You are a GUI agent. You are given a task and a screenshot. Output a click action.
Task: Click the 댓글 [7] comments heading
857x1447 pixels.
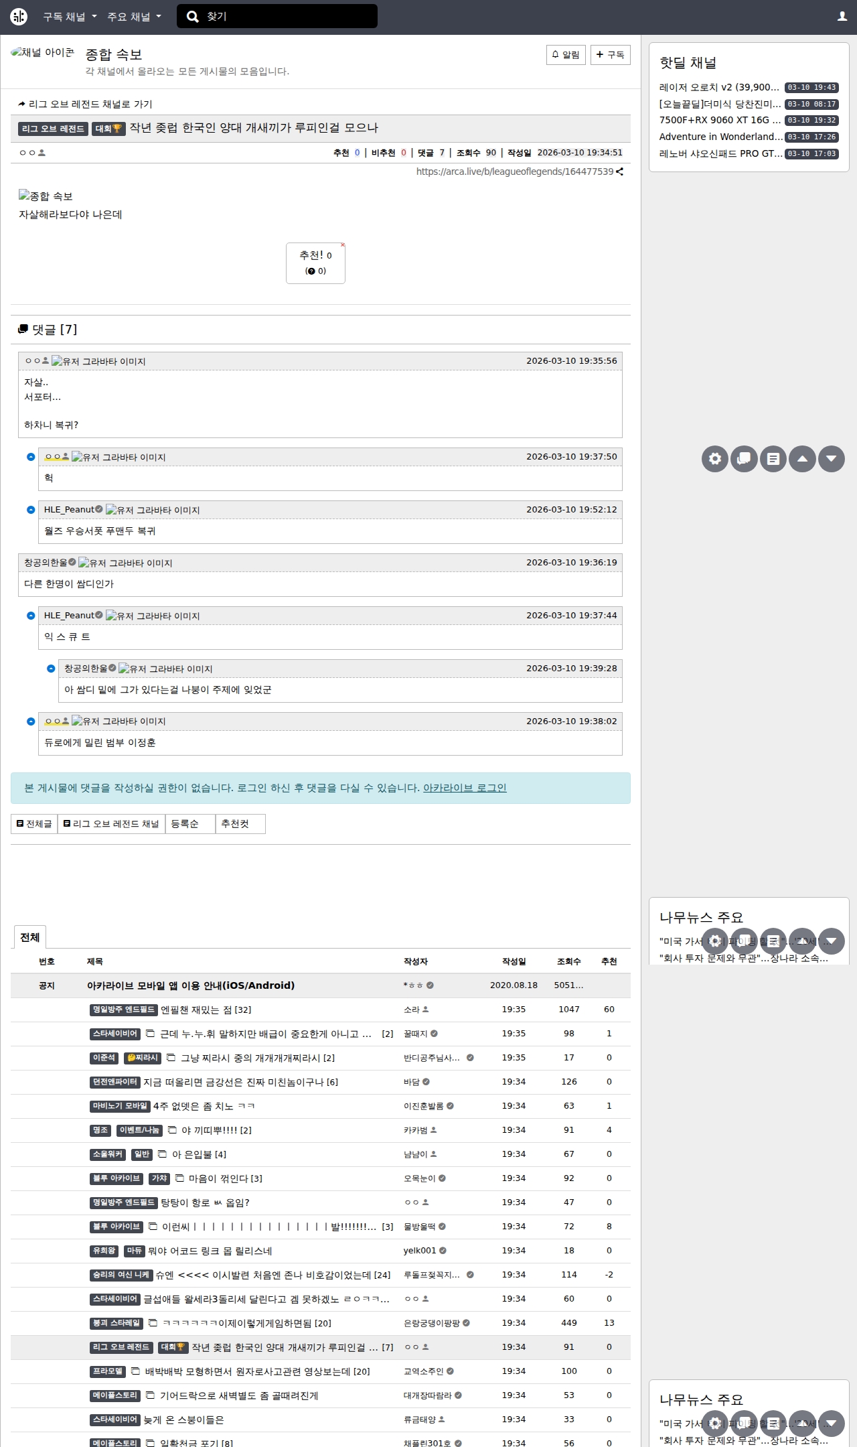point(48,330)
